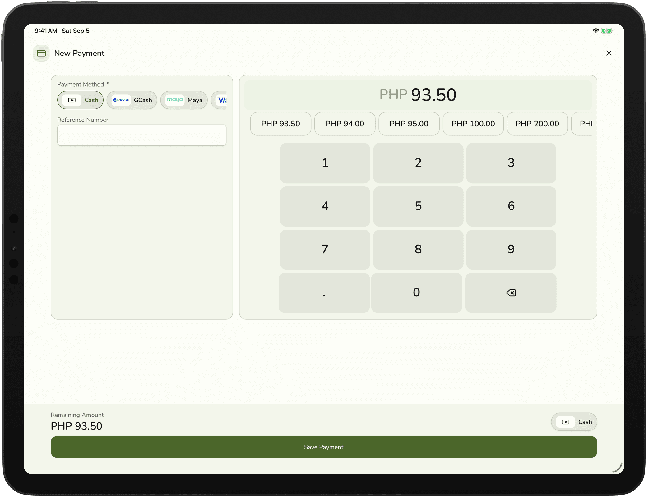Viewport: 648px width, 498px height.
Task: Click the partially visible sixth quick amount
Action: point(582,124)
